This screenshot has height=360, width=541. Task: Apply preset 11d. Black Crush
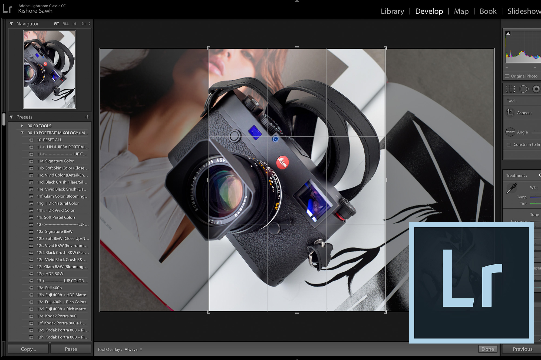pos(62,182)
